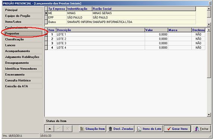Screen dimensions: 213x139
Task: Click down arrow on company list scrollbar
Action: point(209,24)
